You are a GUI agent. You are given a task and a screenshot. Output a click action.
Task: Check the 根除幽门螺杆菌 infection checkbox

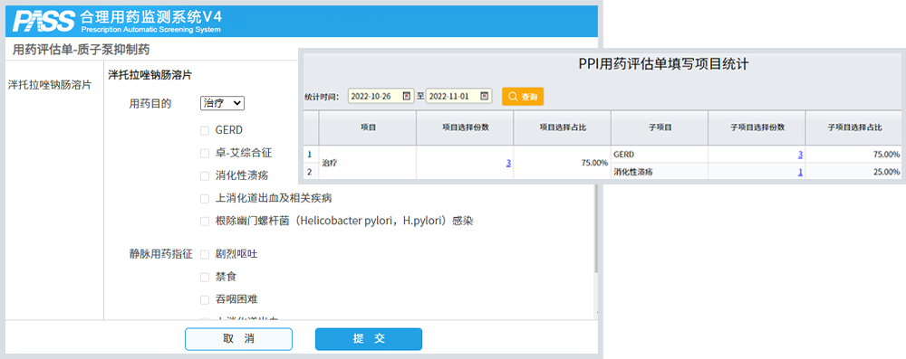(205, 221)
